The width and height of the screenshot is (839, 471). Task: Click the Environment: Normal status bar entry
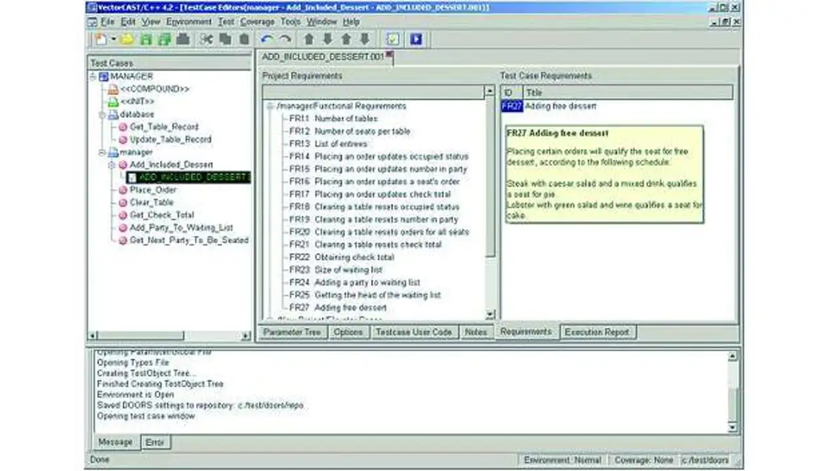coord(563,461)
